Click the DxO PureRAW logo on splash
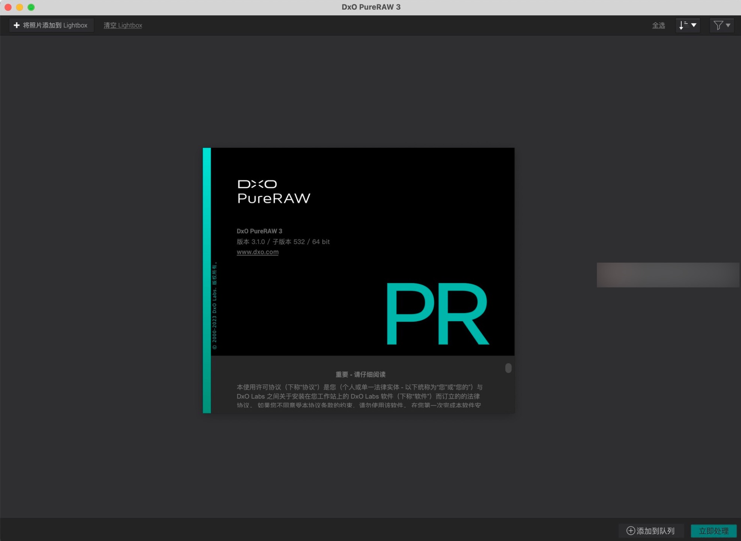The image size is (741, 541). coord(274,191)
